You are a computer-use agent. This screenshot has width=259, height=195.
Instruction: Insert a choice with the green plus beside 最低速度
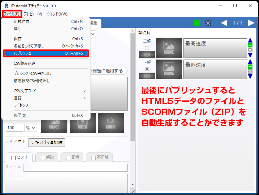(250, 66)
